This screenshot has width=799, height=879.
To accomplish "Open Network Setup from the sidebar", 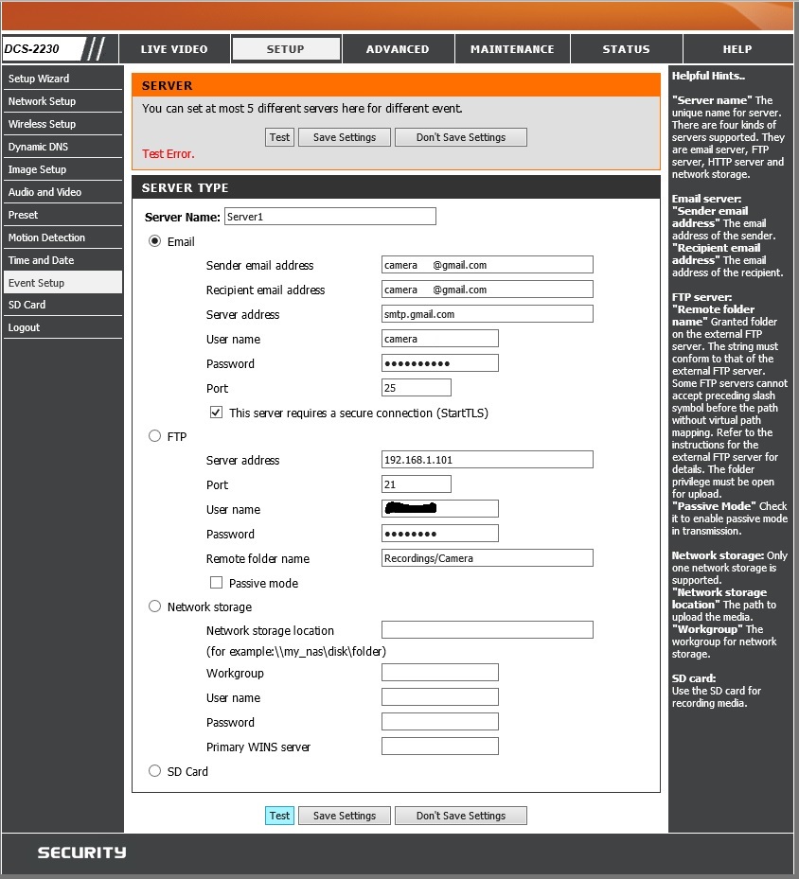I will click(x=42, y=101).
